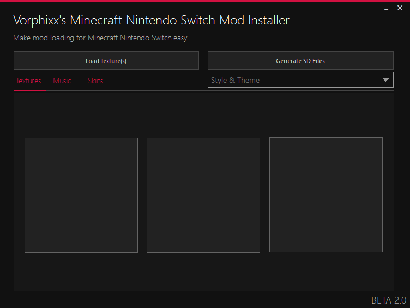Click the Mod Installer title text
Screen dimensions: 410x308
tap(151, 21)
